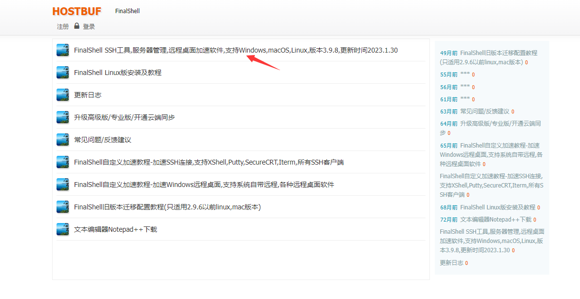Viewport: 580px width, 299px height.
Task: Open the FinalShell header navigation link
Action: 127,11
